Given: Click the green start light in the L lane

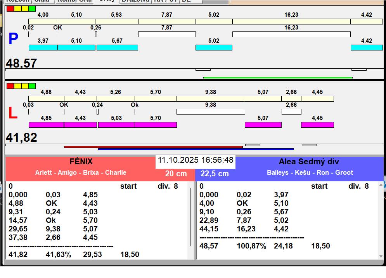Looking at the screenshot, I should coord(32,86).
